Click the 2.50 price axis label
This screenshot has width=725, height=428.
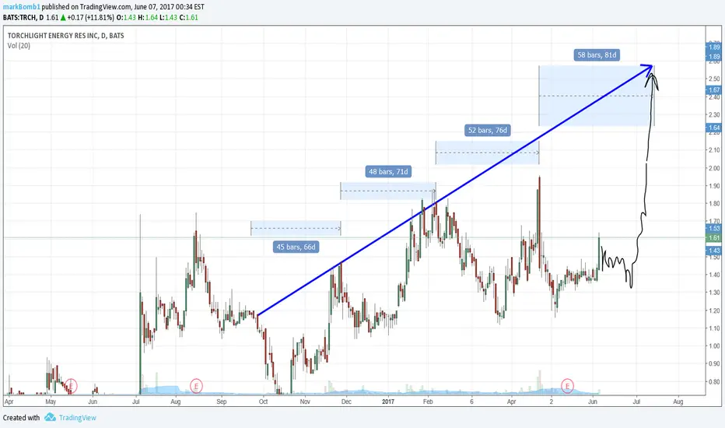[x=714, y=79]
